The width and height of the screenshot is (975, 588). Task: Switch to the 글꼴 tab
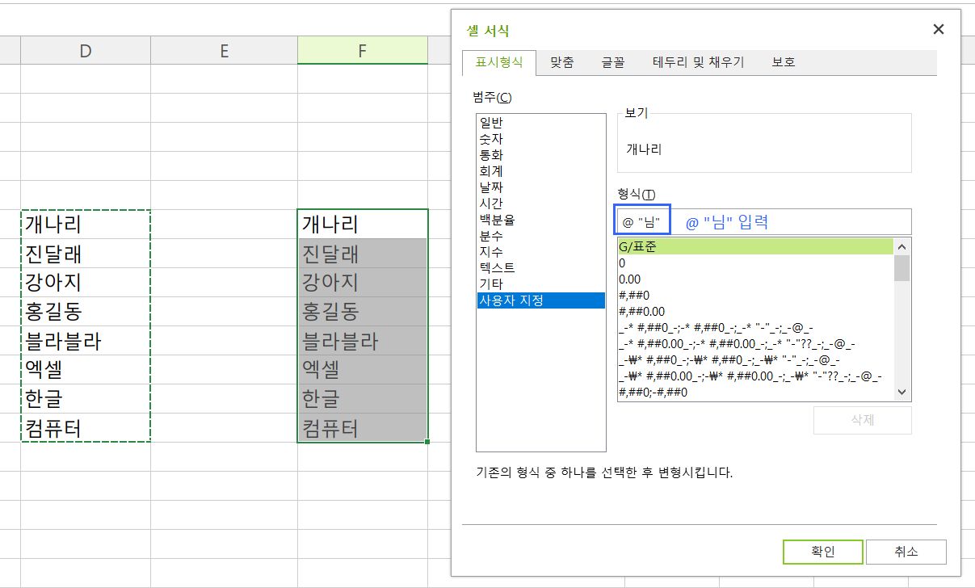point(612,62)
